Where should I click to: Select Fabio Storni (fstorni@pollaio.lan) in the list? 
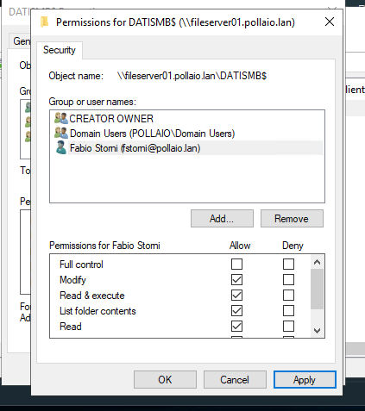pos(187,148)
